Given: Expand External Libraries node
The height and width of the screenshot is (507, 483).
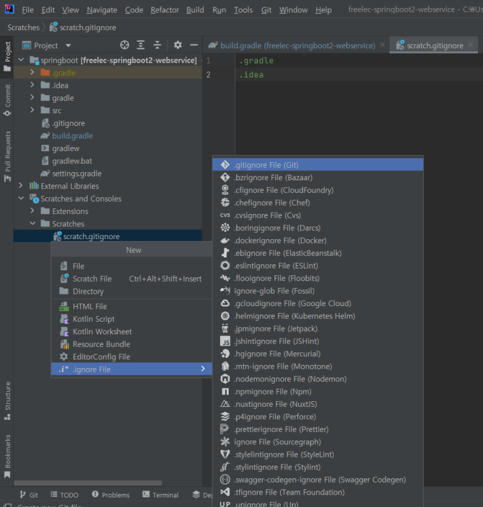Looking at the screenshot, I should 21,186.
